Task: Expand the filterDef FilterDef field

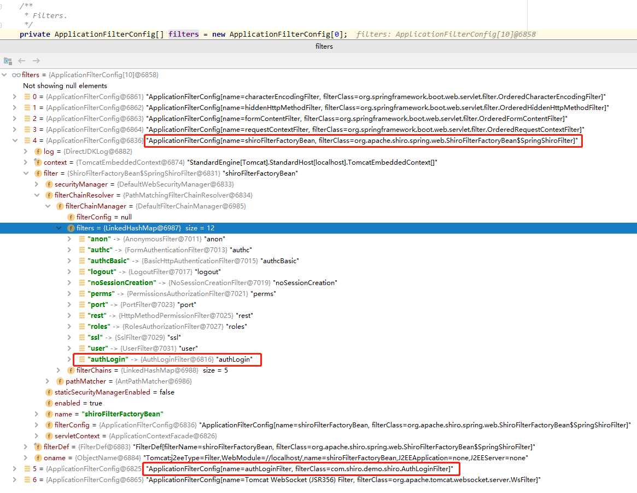Action: click(26, 447)
